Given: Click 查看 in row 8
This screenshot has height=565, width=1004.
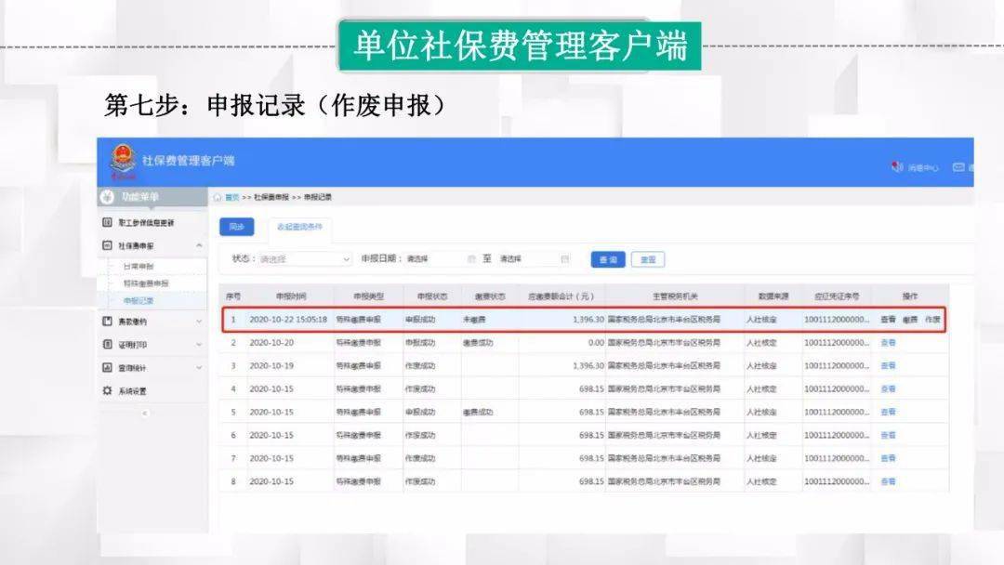Looking at the screenshot, I should click(x=888, y=481).
